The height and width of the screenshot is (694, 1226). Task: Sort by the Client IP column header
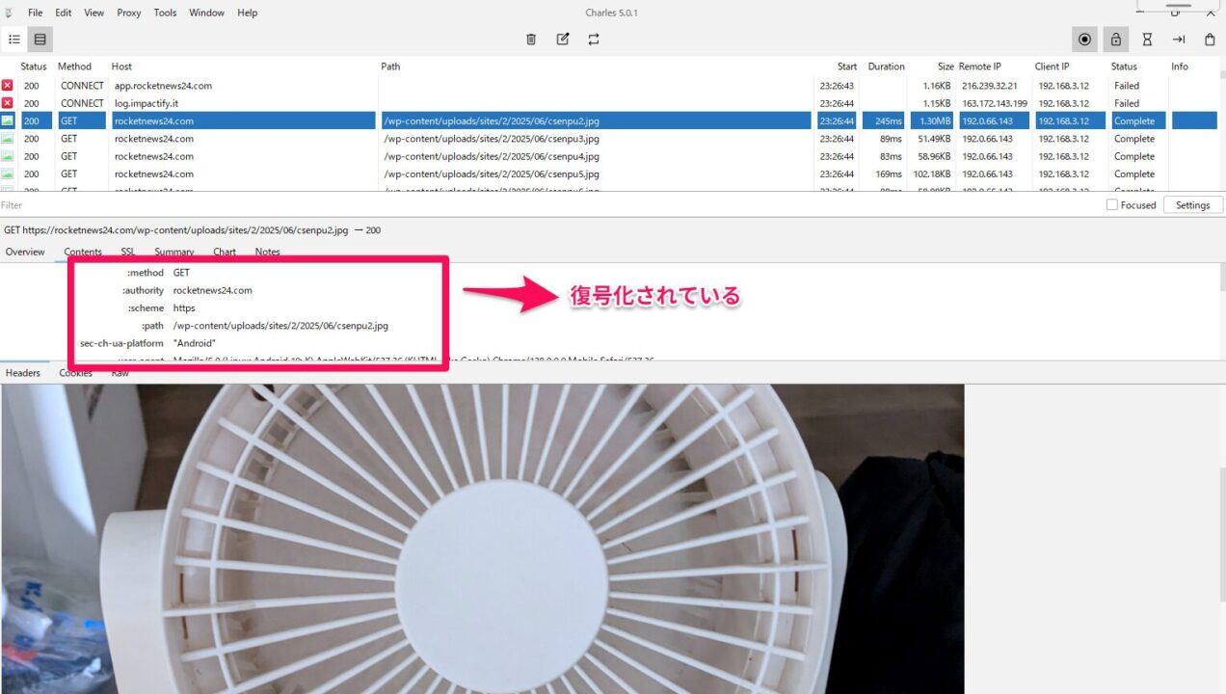click(x=1053, y=67)
